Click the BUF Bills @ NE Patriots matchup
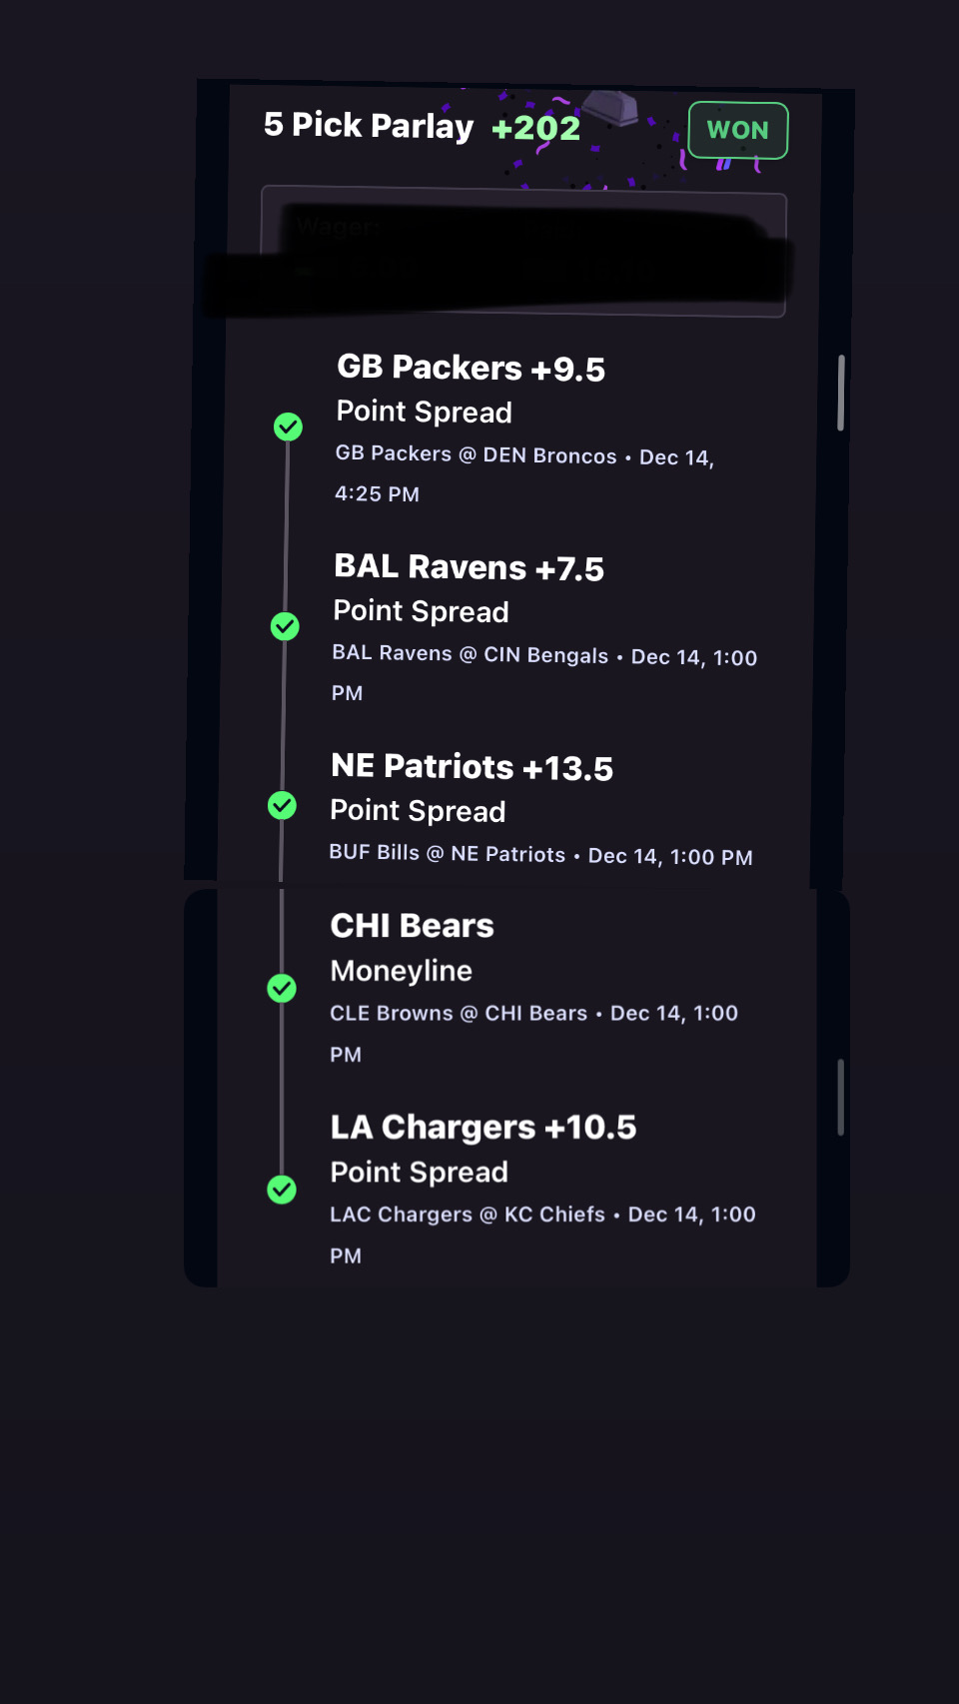959x1704 pixels. (447, 854)
